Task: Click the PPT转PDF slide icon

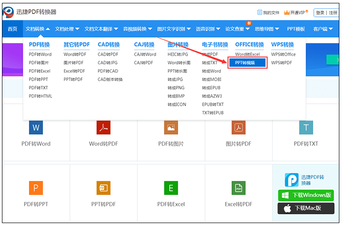Action: 104,188
